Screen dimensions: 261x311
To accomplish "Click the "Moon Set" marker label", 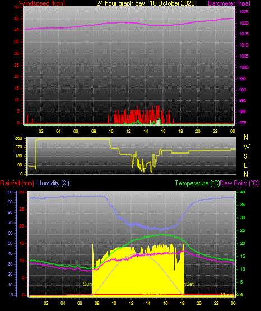I will (232, 295).
